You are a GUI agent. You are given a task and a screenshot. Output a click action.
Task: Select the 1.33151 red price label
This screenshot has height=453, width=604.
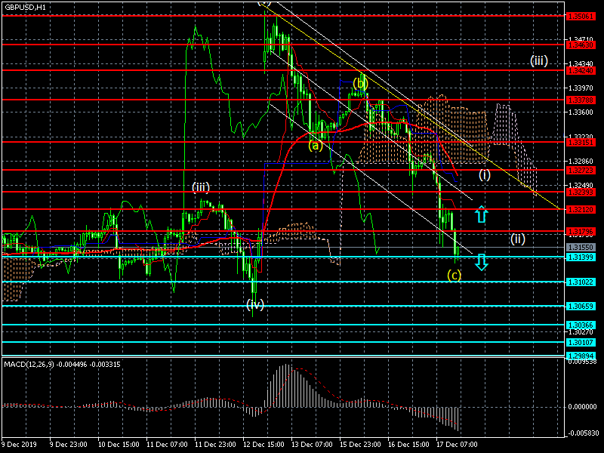581,143
